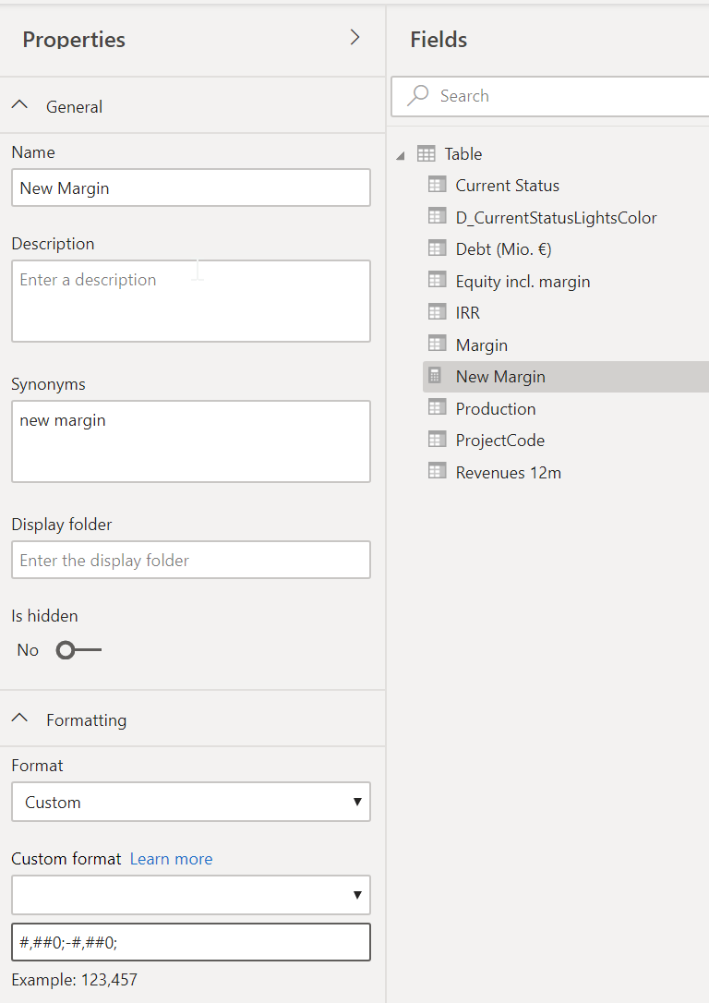Click the Synonyms box with new margin
709x1003 pixels.
pyautogui.click(x=191, y=441)
